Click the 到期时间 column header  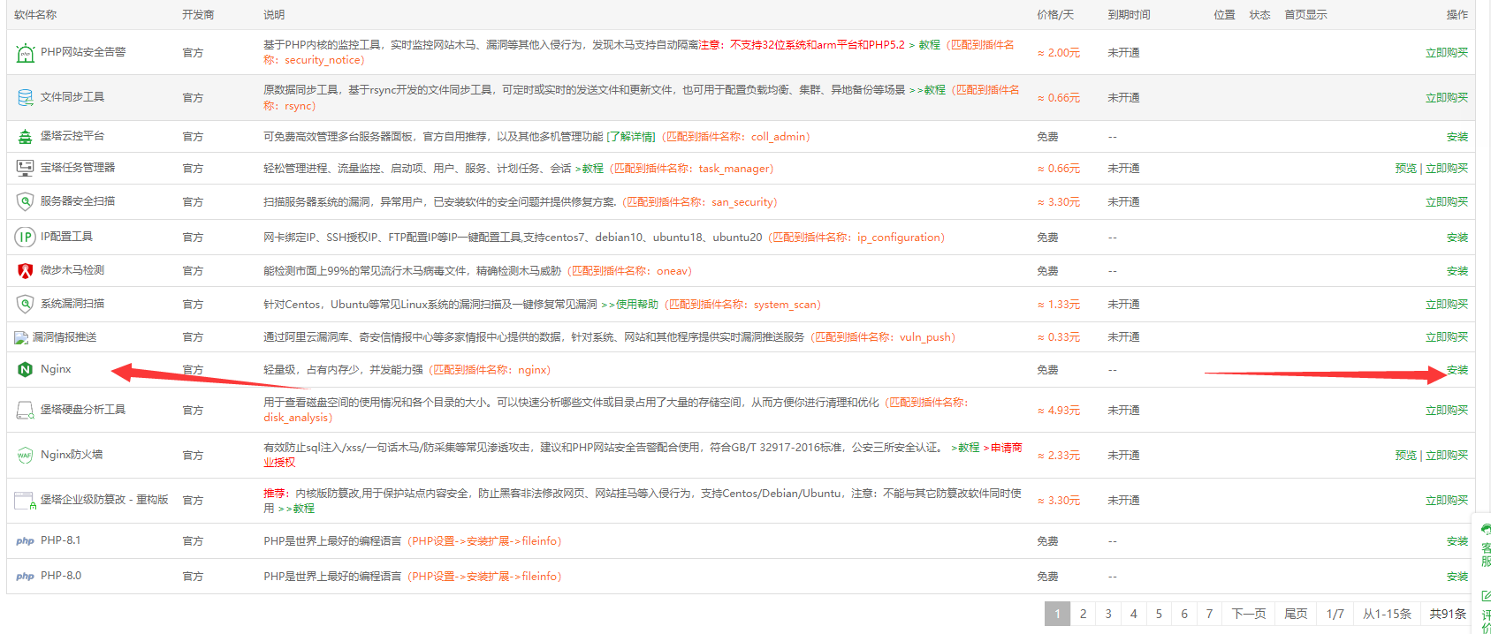1129,15
